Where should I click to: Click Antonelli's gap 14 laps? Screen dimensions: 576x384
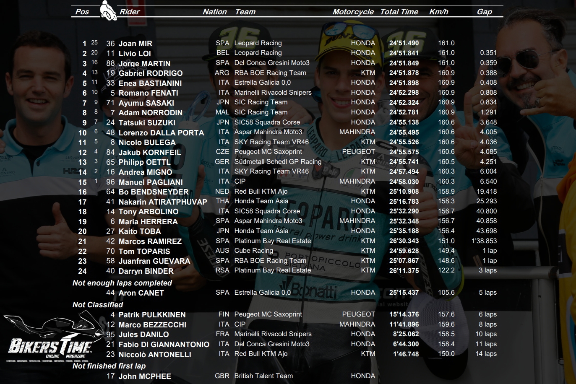coord(486,354)
